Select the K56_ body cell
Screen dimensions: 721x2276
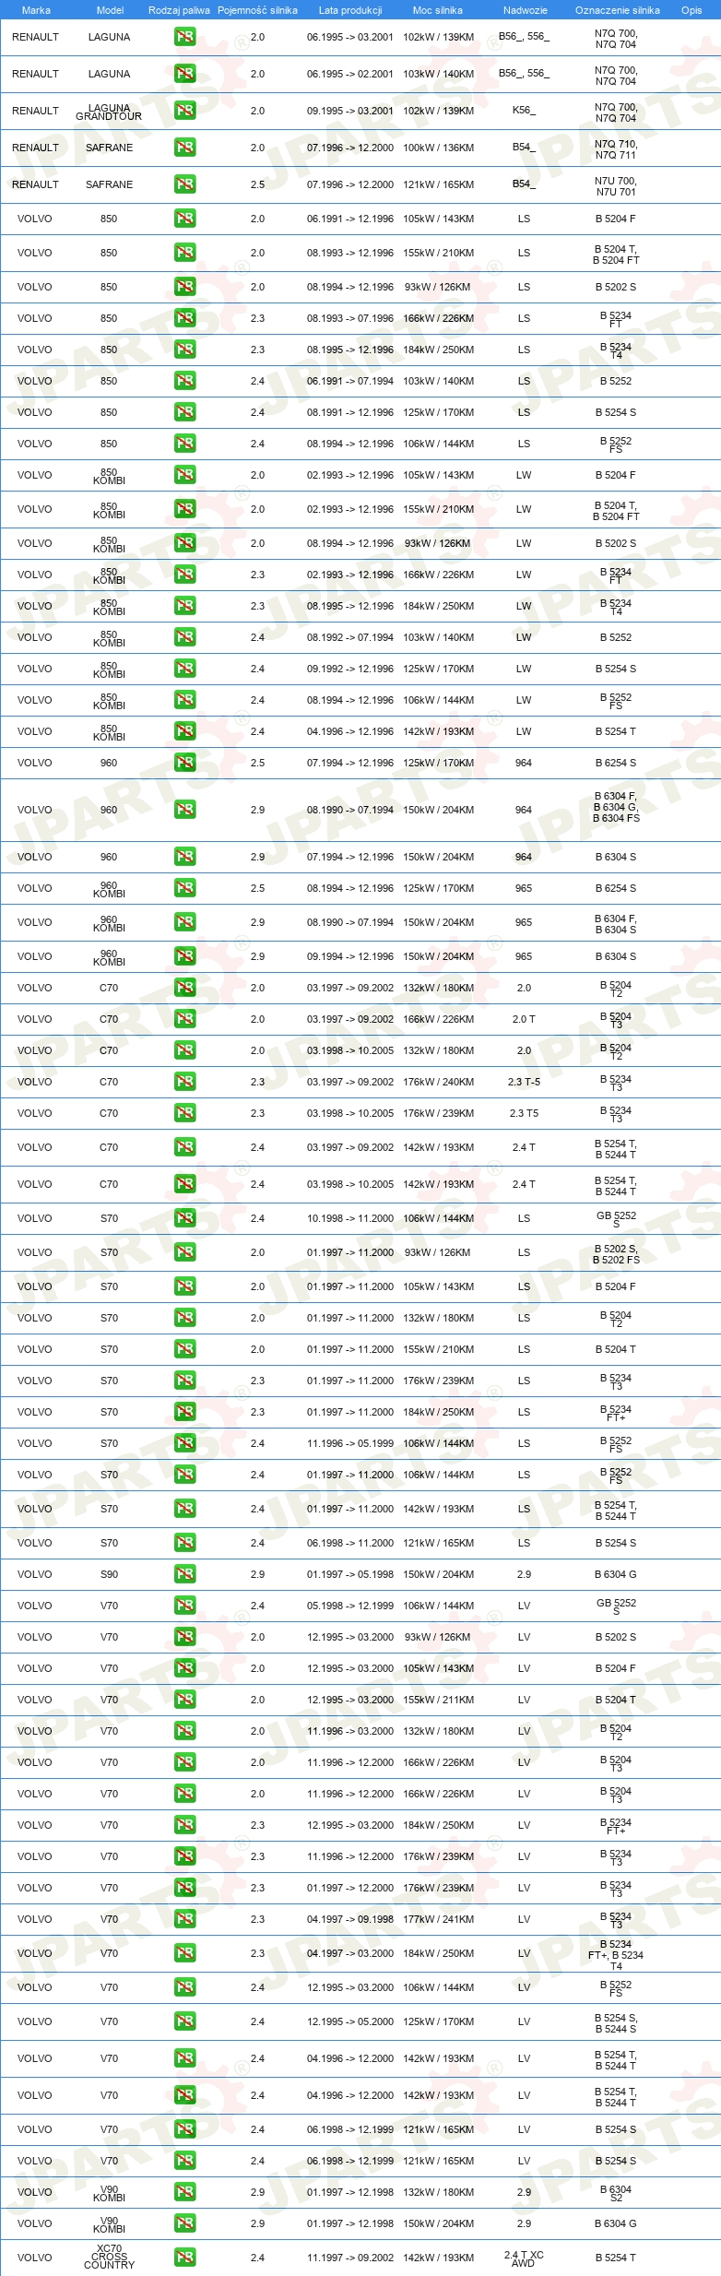click(524, 111)
